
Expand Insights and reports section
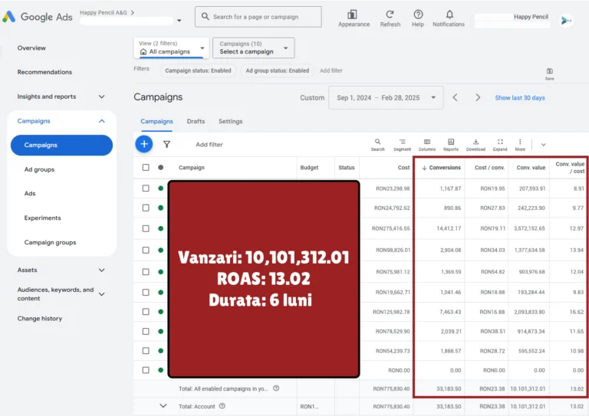[101, 97]
